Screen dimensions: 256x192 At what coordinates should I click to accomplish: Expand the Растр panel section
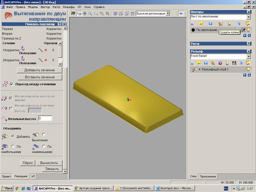point(248,43)
